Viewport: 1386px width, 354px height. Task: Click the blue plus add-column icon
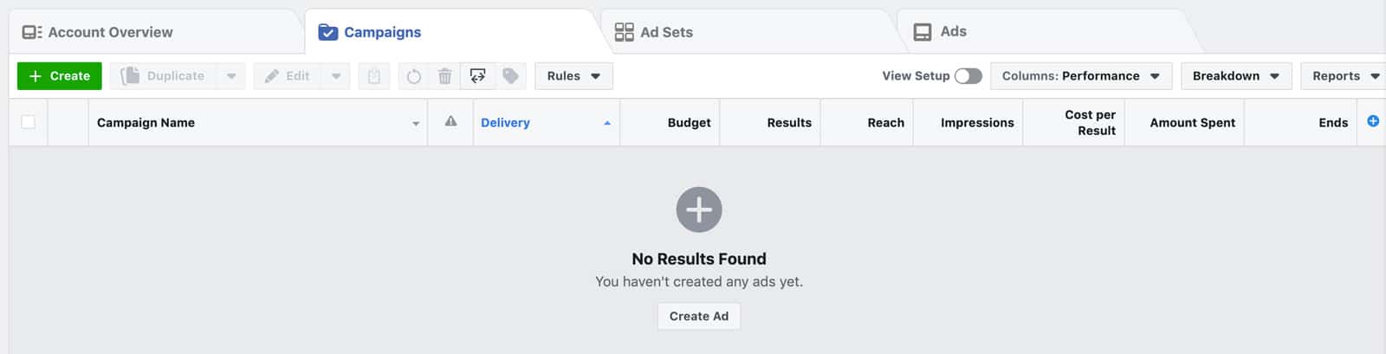[x=1373, y=121]
